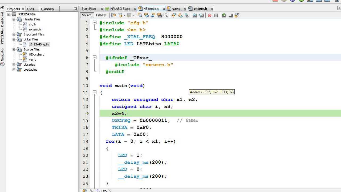Screen dimensions: 341x192
Task: Select the PIC25k40a project name
Action: (27, 14)
